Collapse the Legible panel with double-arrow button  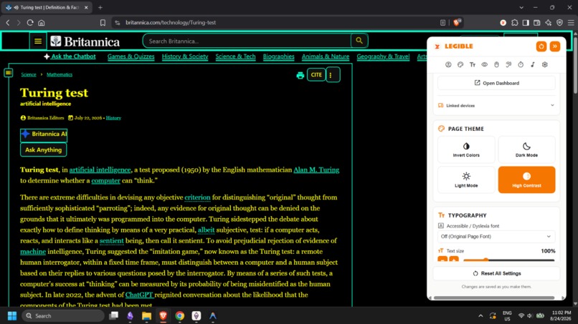tap(555, 46)
